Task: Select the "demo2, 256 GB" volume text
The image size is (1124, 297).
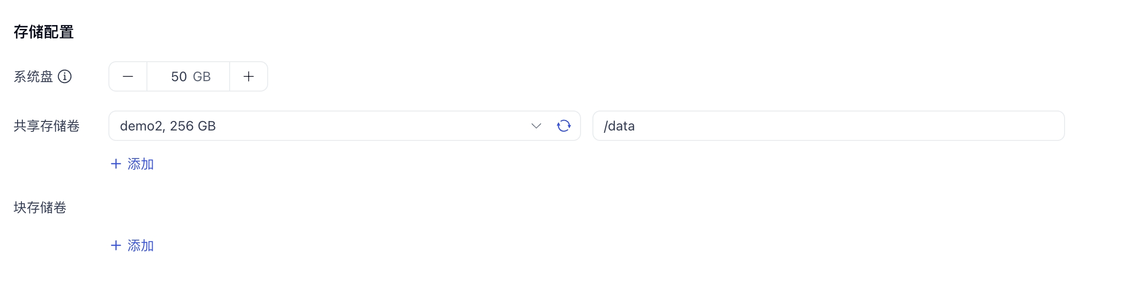Action: point(168,126)
